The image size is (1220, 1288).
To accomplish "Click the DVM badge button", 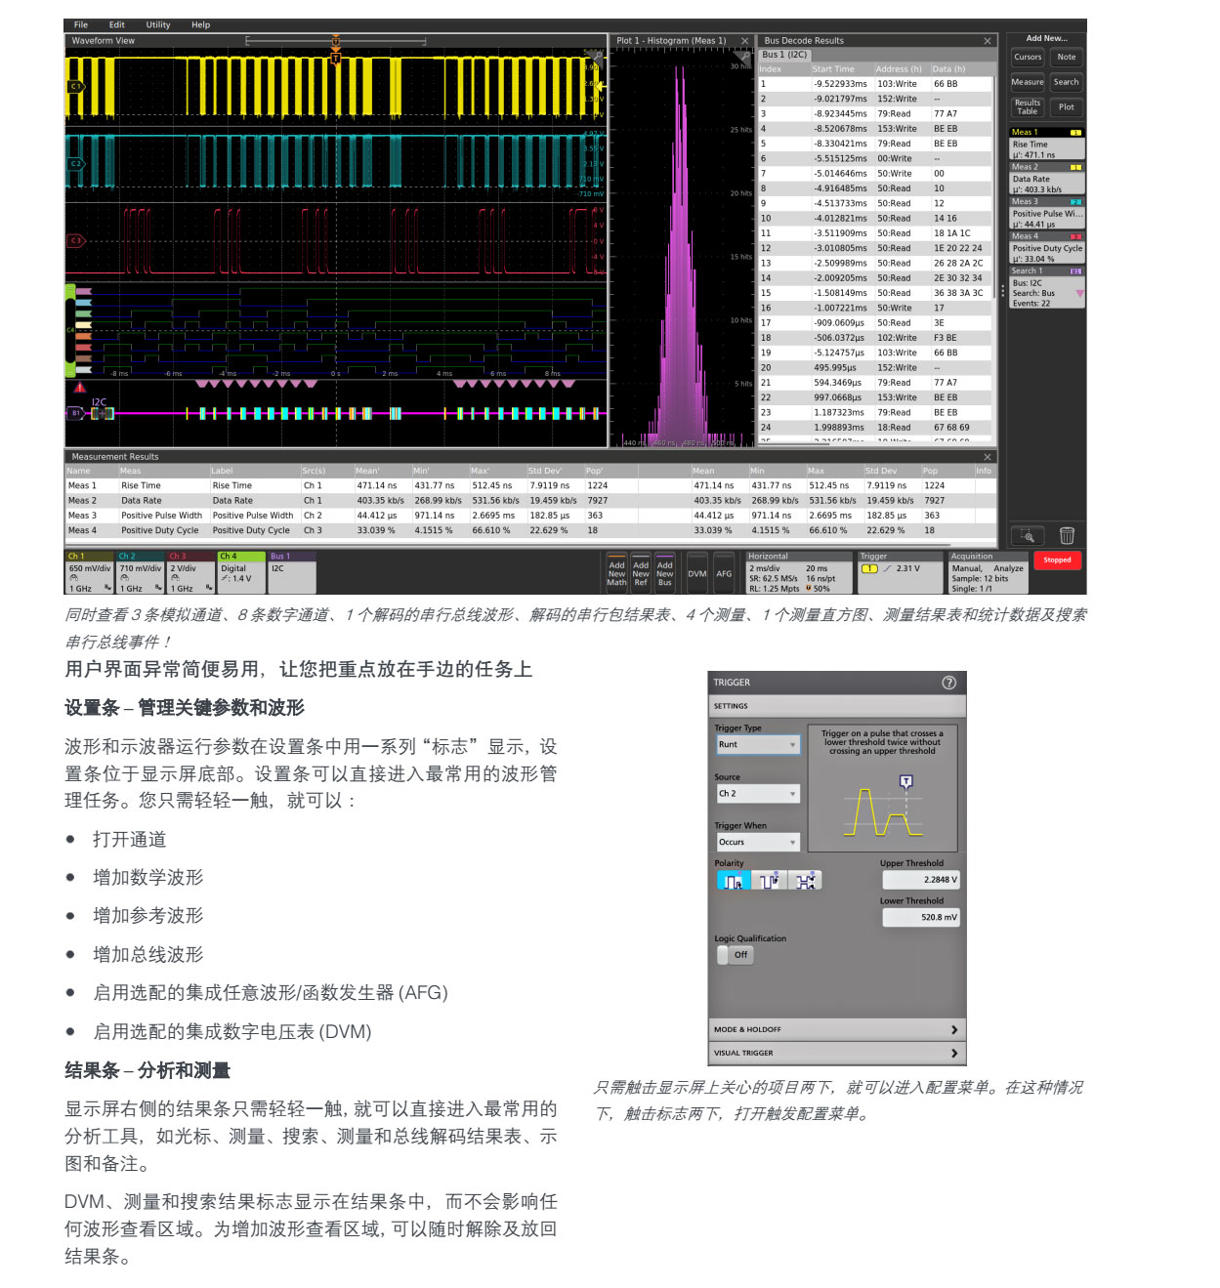I will pyautogui.click(x=696, y=573).
